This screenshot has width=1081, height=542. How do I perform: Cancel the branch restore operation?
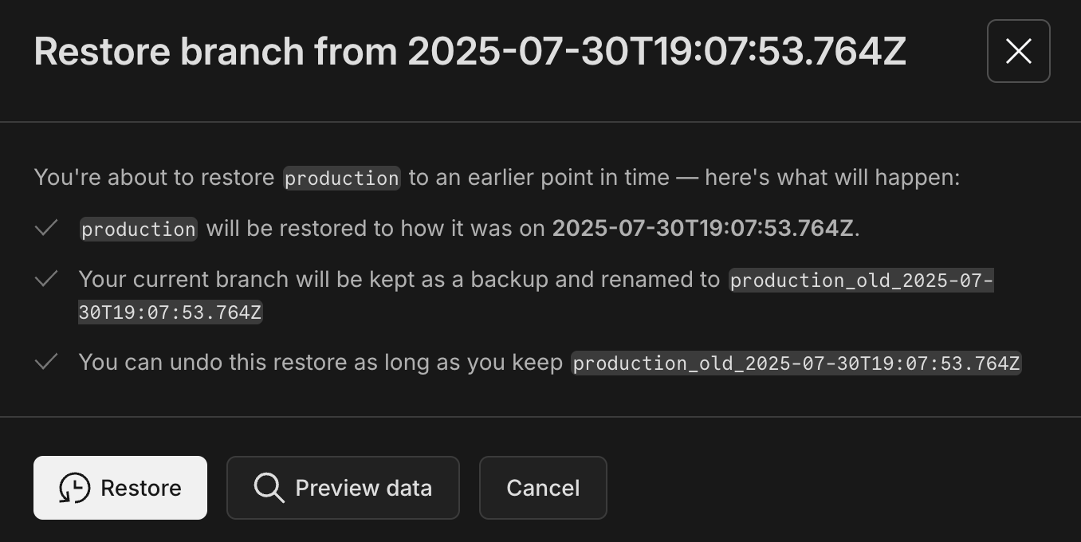[543, 487]
